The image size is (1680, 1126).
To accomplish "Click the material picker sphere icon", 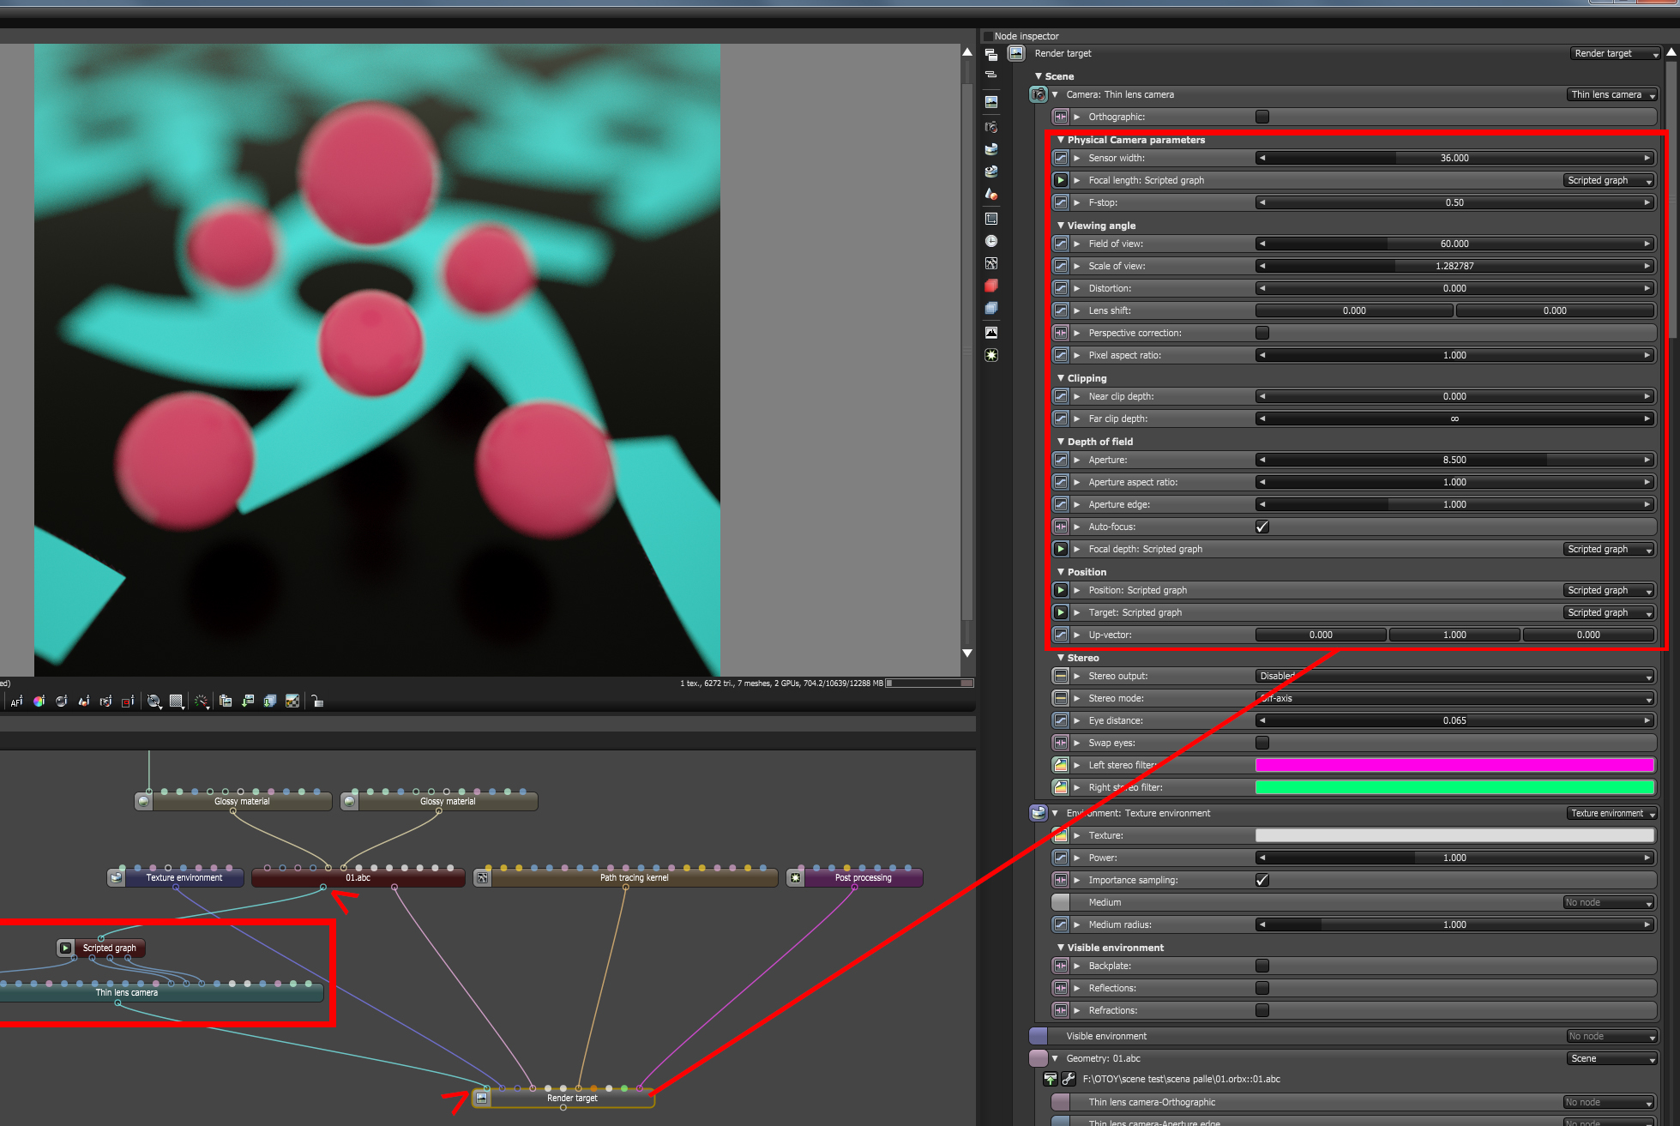I will point(62,701).
